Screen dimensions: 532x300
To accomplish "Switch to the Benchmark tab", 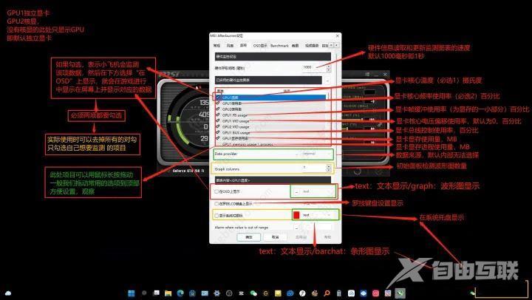I will click(279, 46).
